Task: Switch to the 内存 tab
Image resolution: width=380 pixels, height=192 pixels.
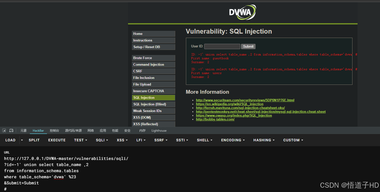Action: coord(142,131)
